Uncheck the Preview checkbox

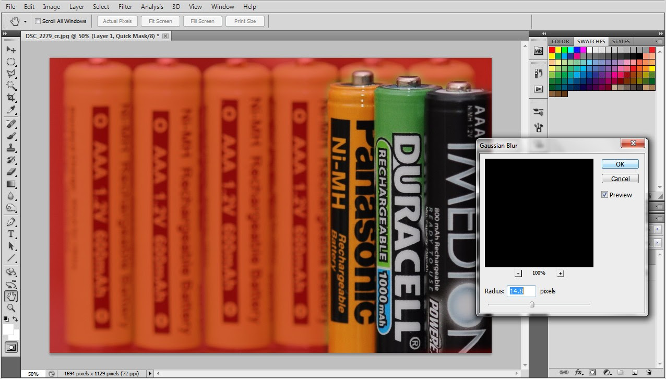coord(605,195)
